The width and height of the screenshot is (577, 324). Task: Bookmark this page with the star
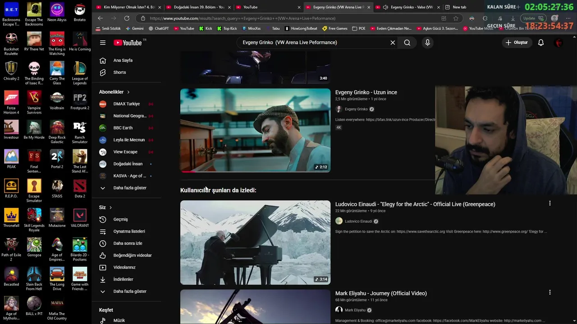click(456, 18)
